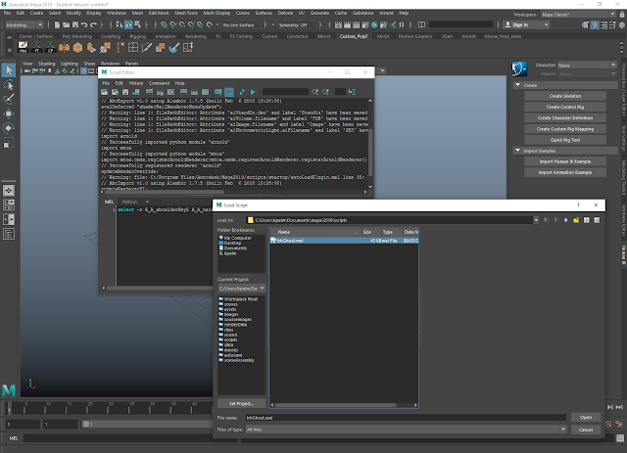Click the orange cube shelf icon
Image resolution: width=627 pixels, height=453 pixels.
[x=77, y=48]
